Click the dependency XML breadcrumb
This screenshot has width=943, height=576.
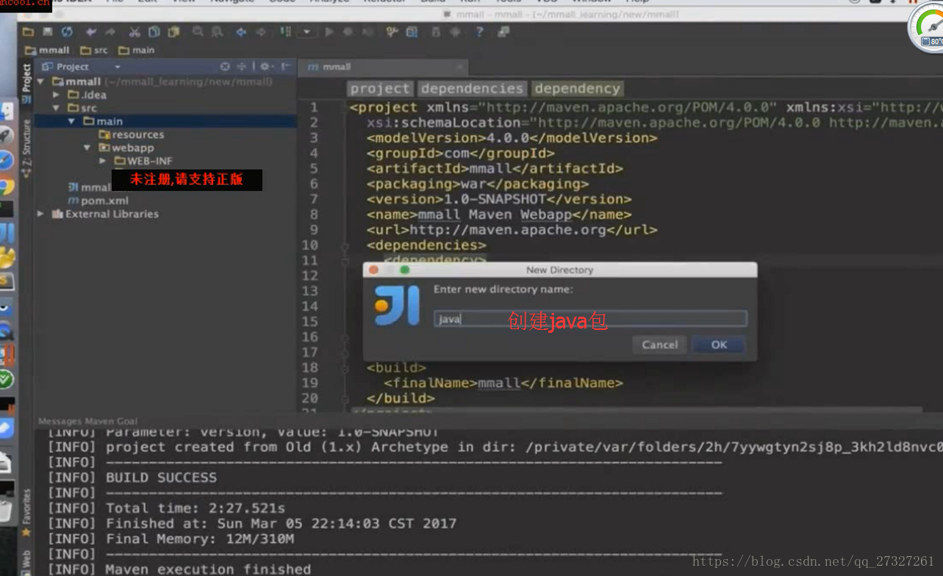(577, 88)
